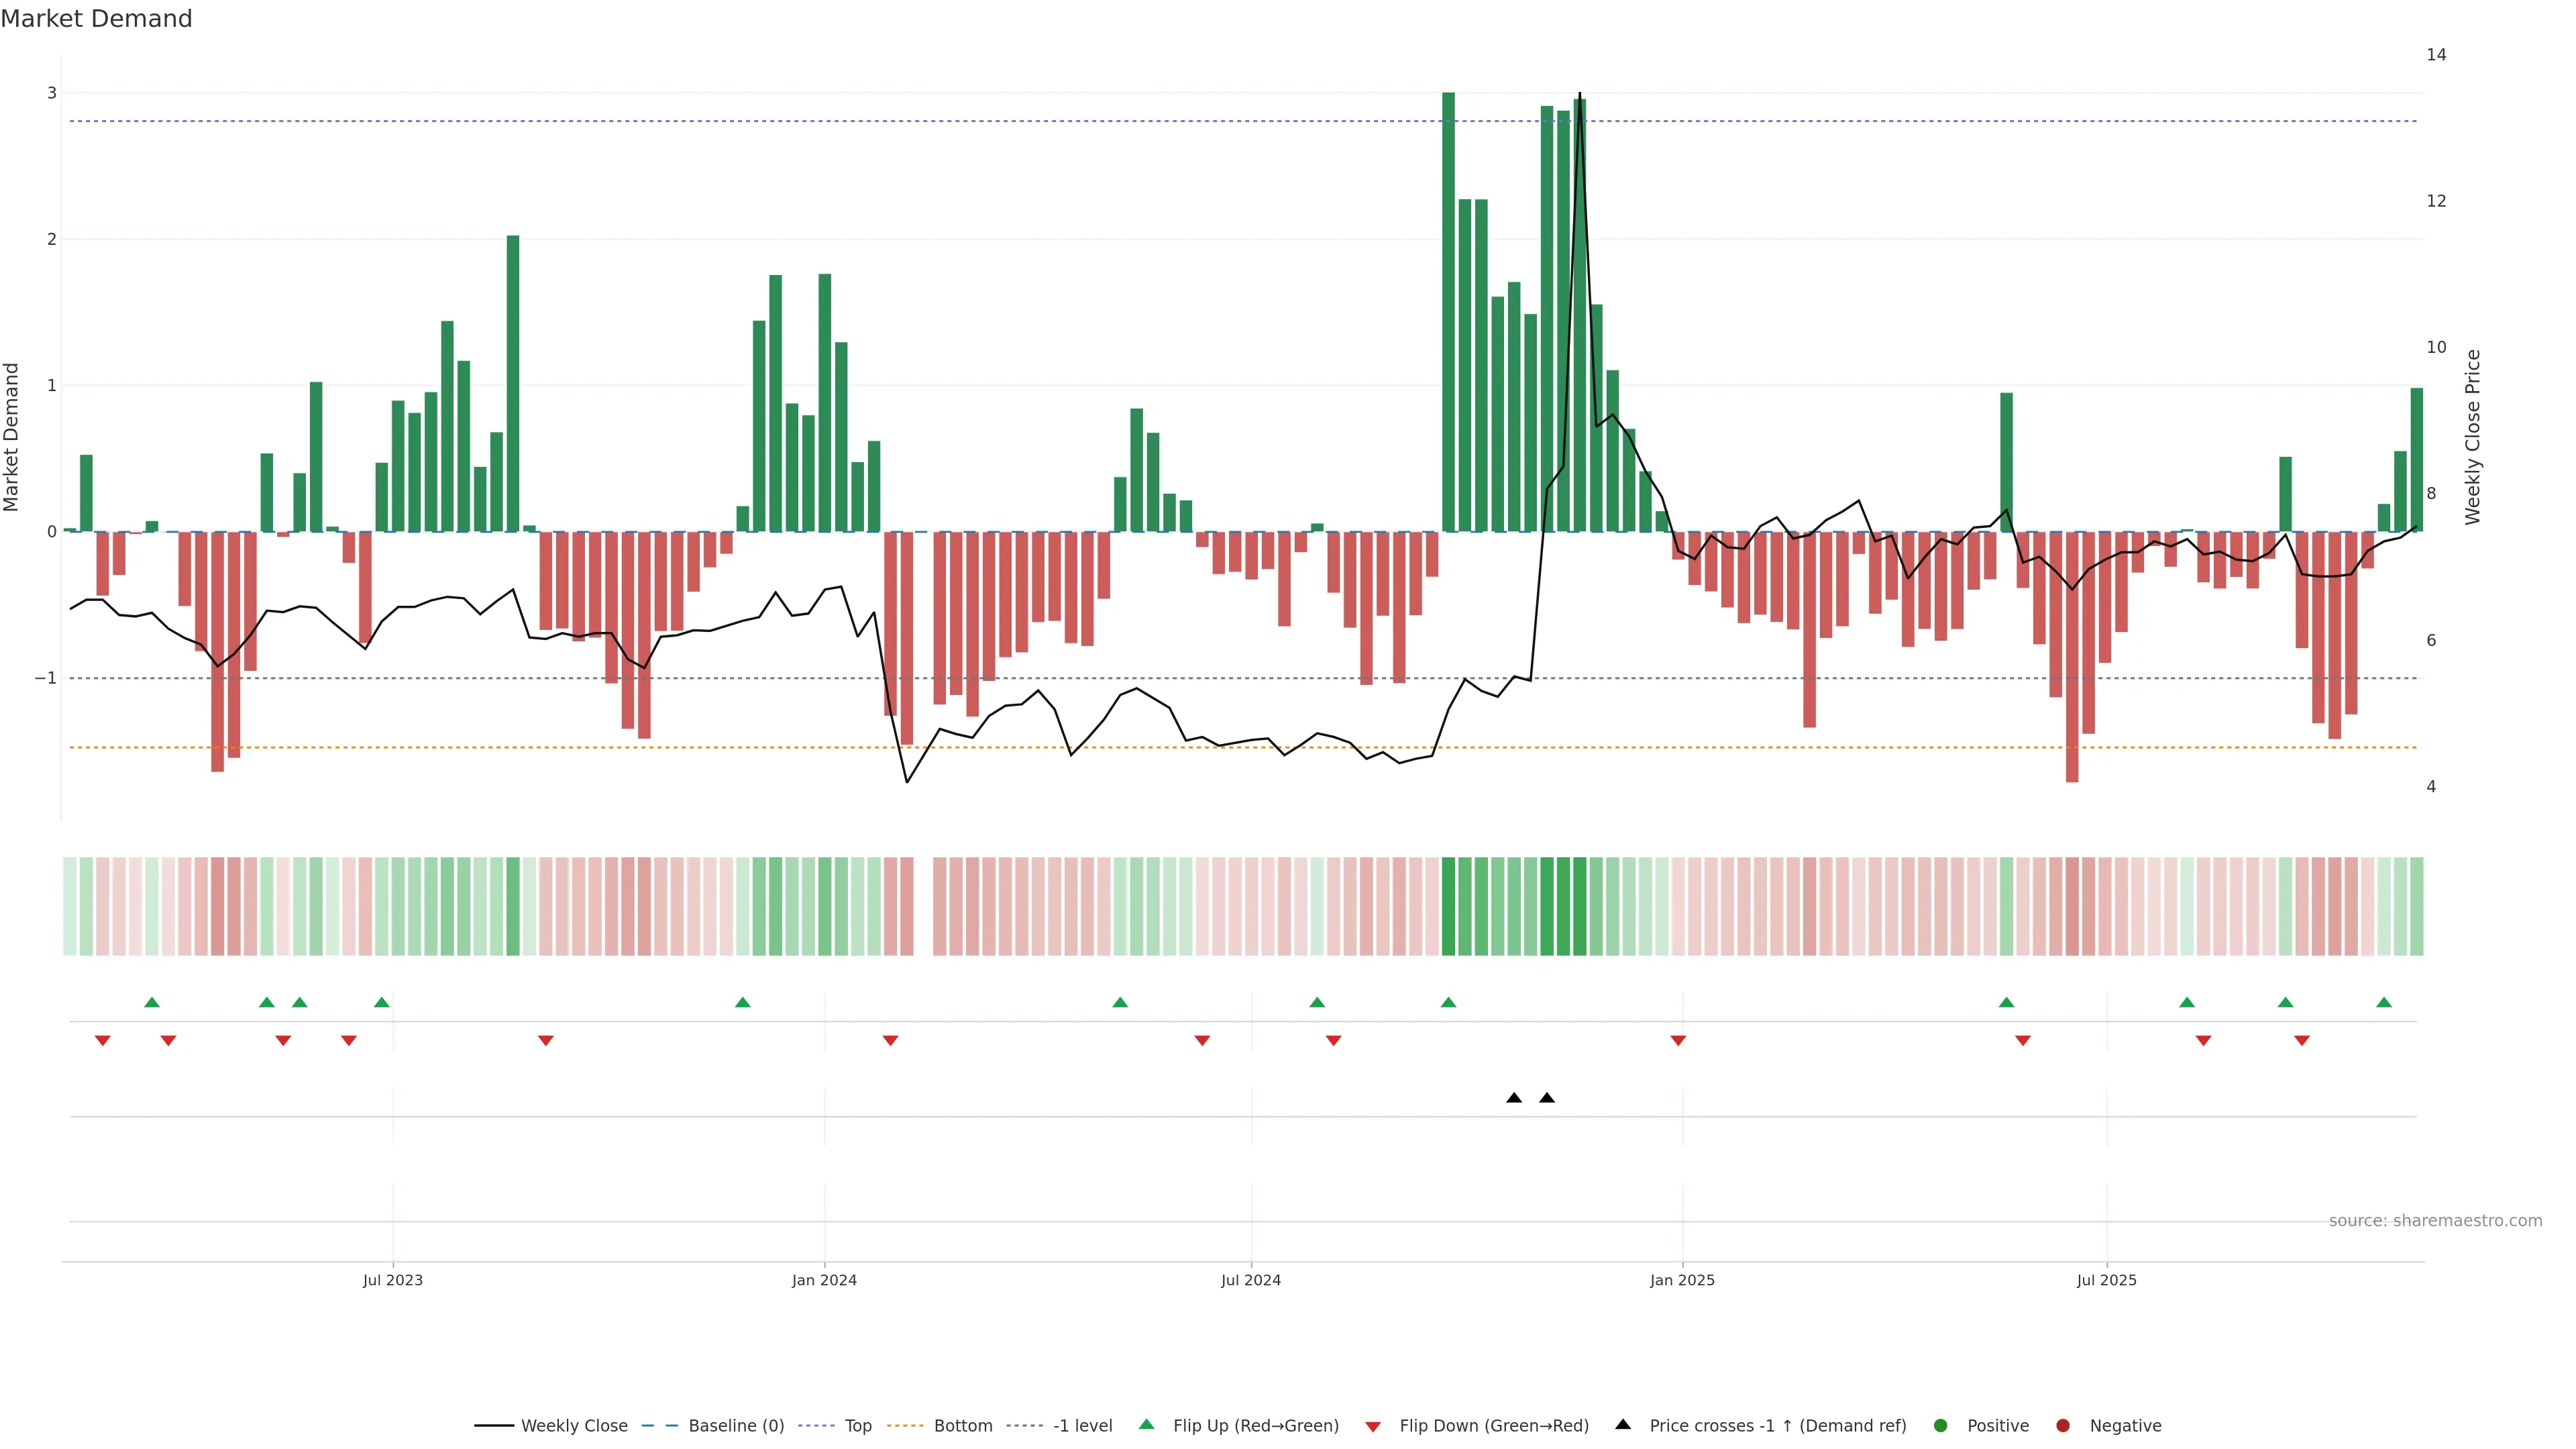This screenshot has height=1449, width=2576.
Task: Click the Weekly Close Price axis title
Action: pyautogui.click(x=2473, y=437)
